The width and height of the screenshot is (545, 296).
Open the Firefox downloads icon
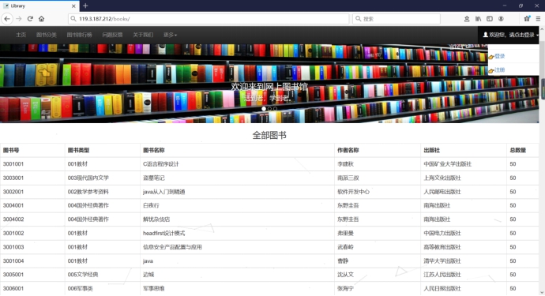pyautogui.click(x=467, y=19)
